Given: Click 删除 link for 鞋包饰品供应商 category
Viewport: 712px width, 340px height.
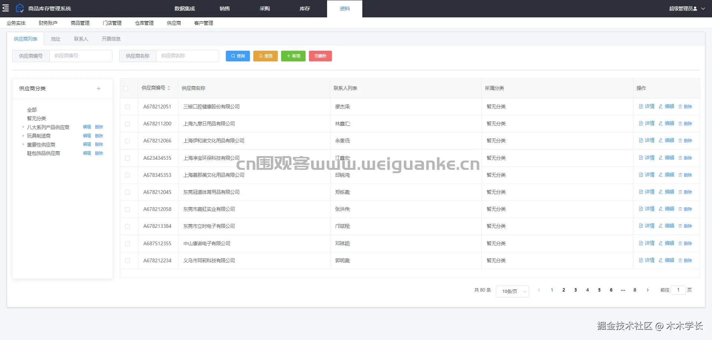Looking at the screenshot, I should coord(99,153).
